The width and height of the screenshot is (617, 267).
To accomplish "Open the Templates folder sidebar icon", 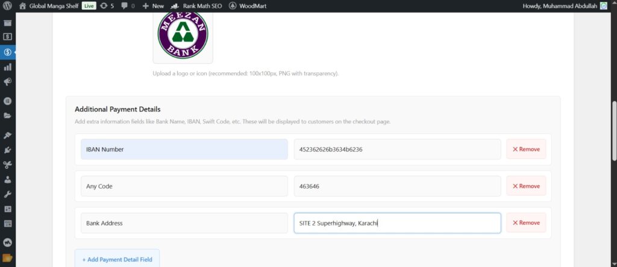I will [x=7, y=115].
